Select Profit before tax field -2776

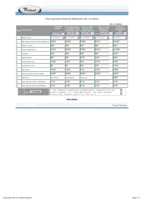pos(102,62)
